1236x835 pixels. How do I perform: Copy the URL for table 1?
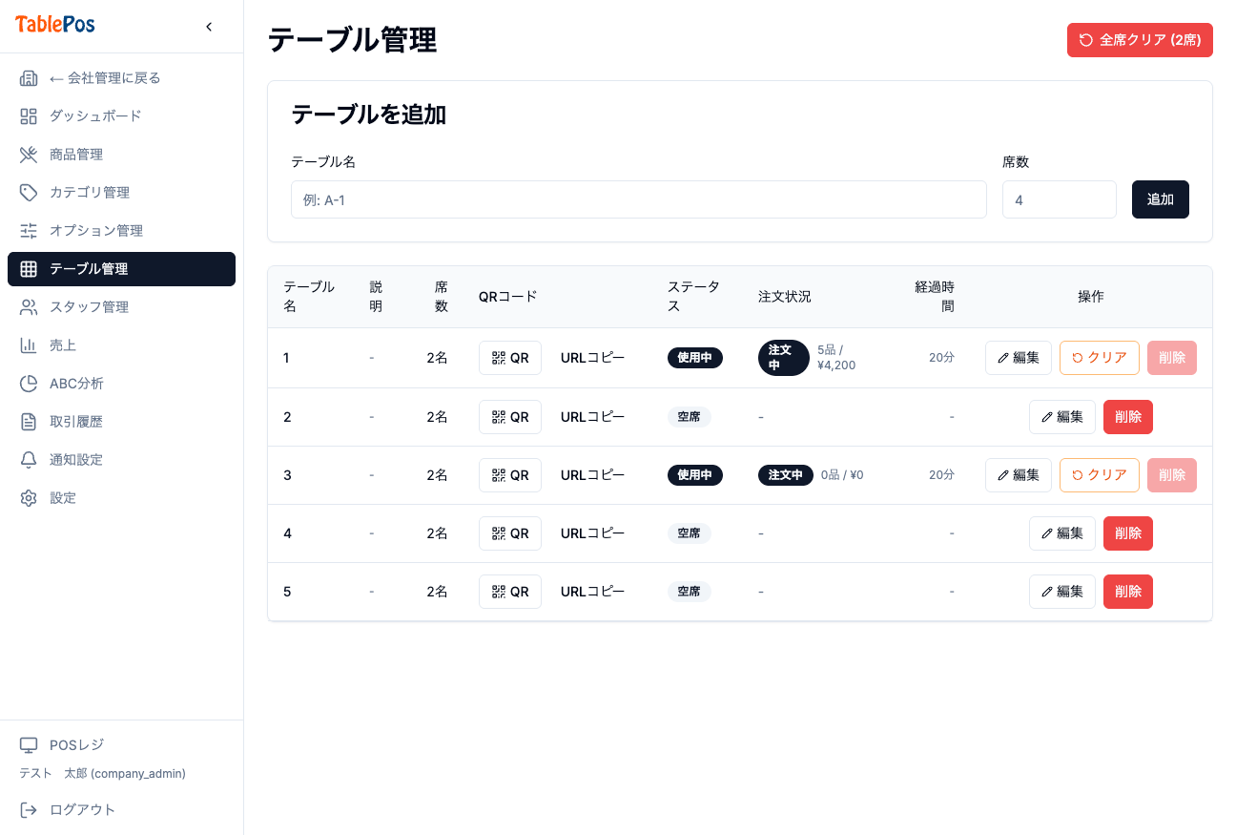click(593, 358)
